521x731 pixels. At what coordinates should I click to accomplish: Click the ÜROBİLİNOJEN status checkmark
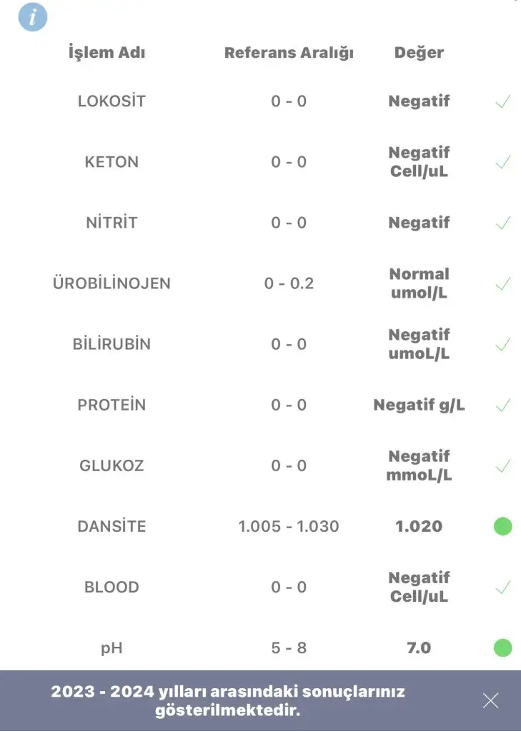(x=503, y=283)
